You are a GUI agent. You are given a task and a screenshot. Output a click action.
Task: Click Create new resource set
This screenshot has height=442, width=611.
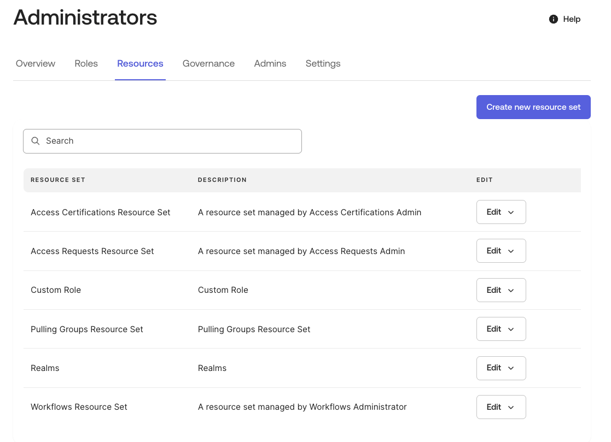533,107
